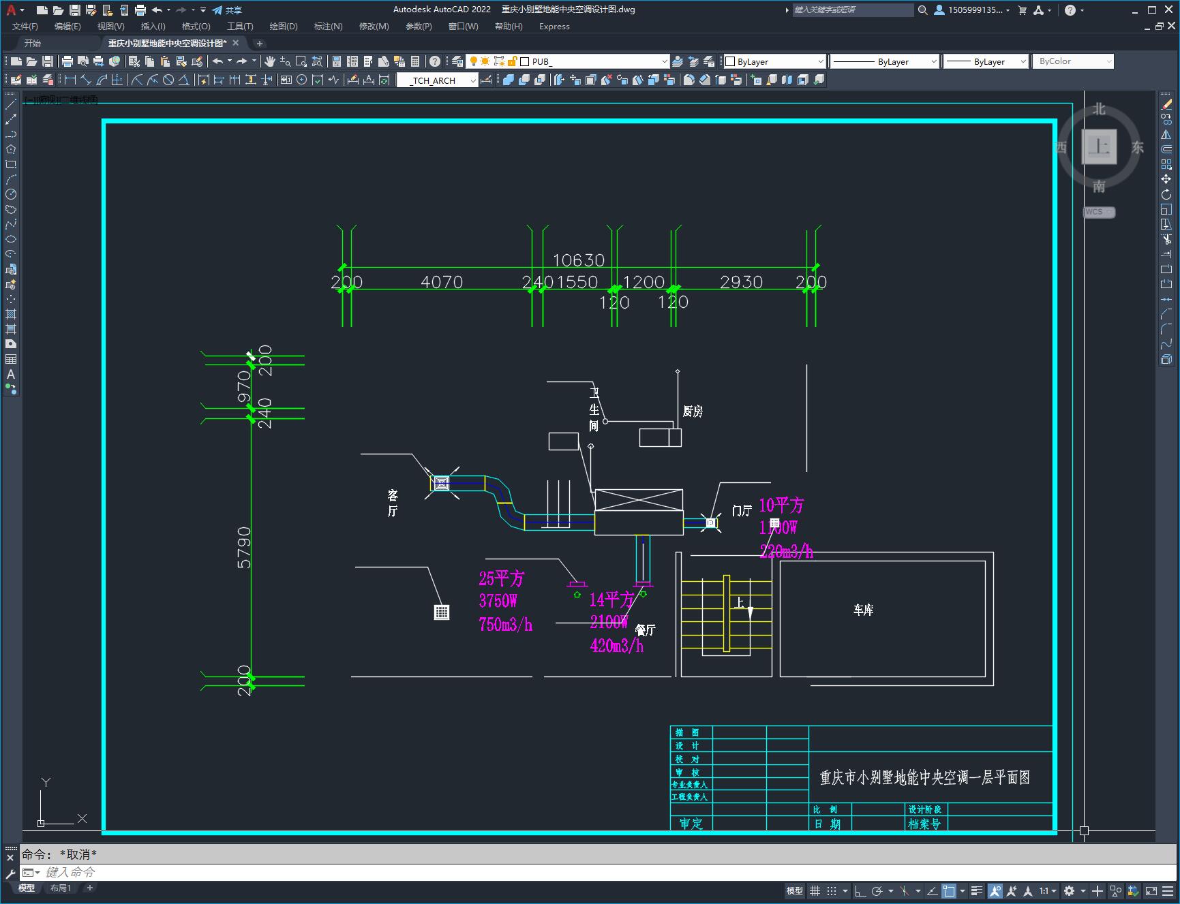Click the Pan hand tool

pyautogui.click(x=270, y=61)
